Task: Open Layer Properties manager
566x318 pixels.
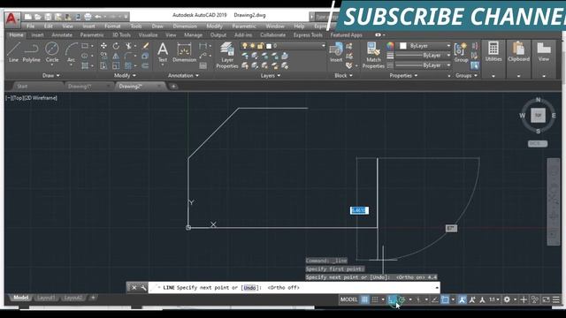Action: pos(227,55)
